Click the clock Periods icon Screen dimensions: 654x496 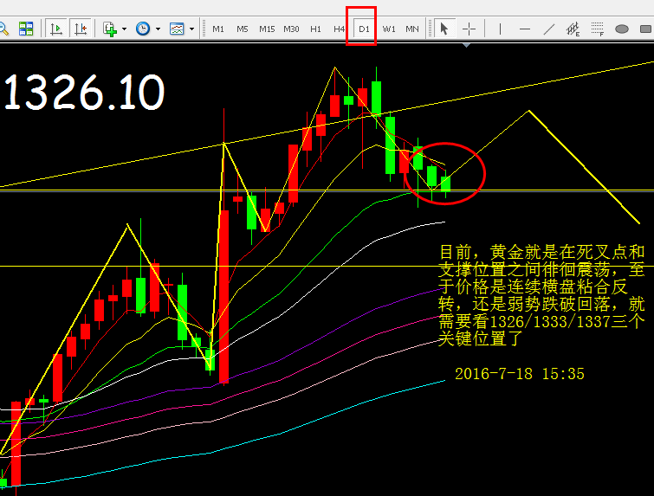click(143, 29)
